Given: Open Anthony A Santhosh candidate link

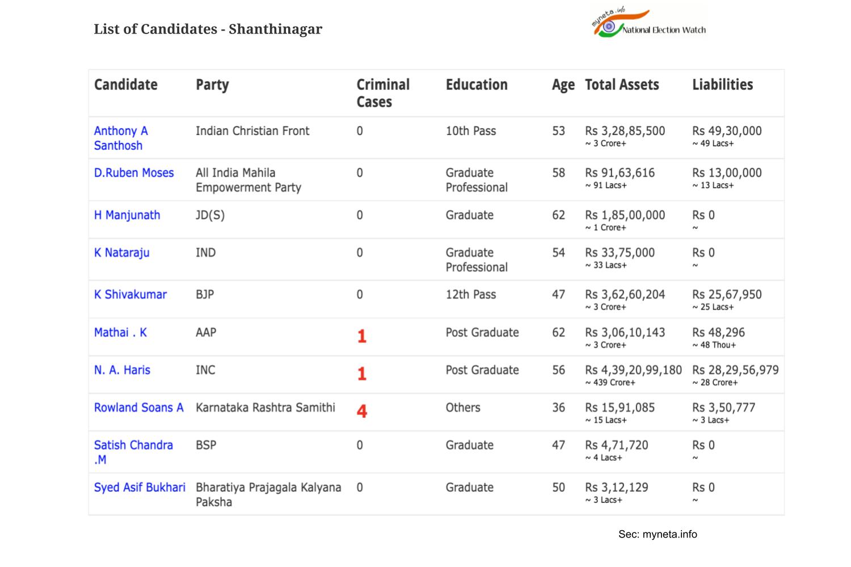Looking at the screenshot, I should click(121, 138).
